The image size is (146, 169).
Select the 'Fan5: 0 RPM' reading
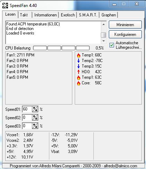17,77
